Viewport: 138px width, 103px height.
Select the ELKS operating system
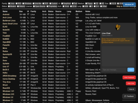[x=5, y=27]
